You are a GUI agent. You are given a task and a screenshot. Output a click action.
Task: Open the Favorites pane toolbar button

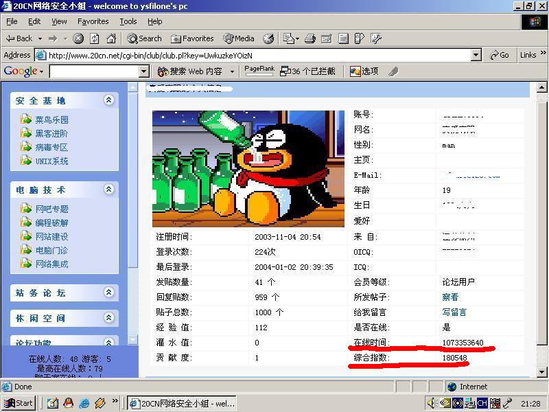[x=192, y=38]
